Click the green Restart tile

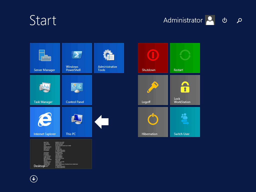pyautogui.click(x=185, y=58)
